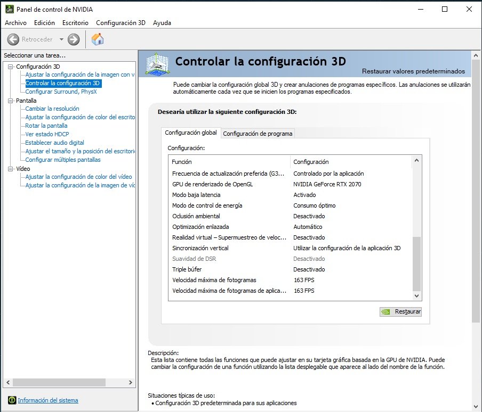The width and height of the screenshot is (482, 412).
Task: Maximize the NVIDIA control panel window
Action: click(x=445, y=9)
